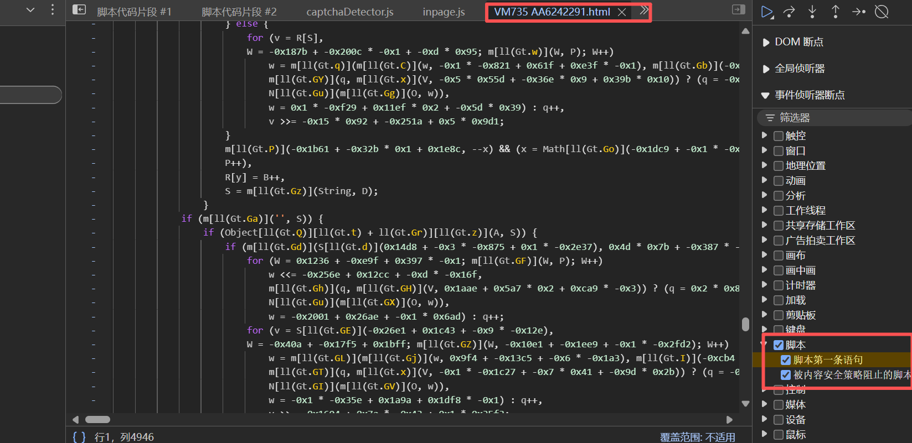Toggle the navigator sidebar panel icon
The image size is (912, 443).
[x=79, y=10]
